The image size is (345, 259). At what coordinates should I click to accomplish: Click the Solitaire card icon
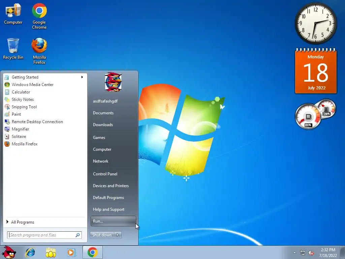click(7, 137)
